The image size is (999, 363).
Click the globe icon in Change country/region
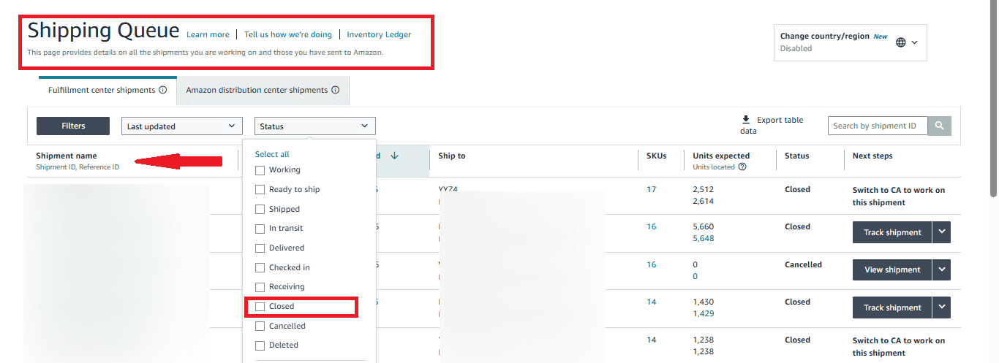point(901,42)
